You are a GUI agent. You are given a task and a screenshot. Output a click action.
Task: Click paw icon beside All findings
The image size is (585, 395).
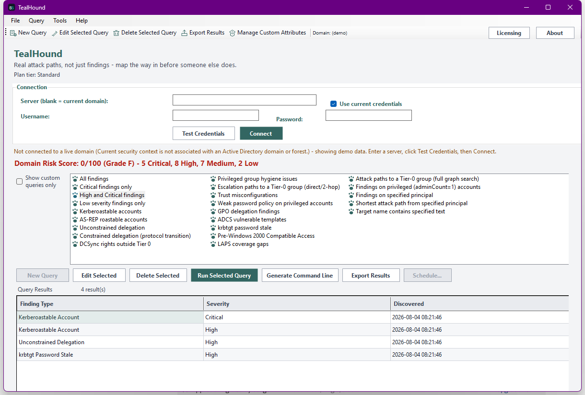tap(75, 179)
